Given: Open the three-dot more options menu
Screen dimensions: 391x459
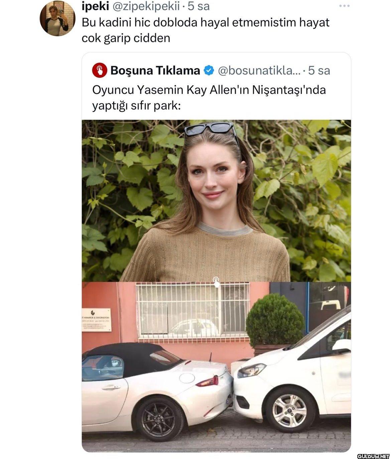Looking at the screenshot, I should pyautogui.click(x=344, y=6).
